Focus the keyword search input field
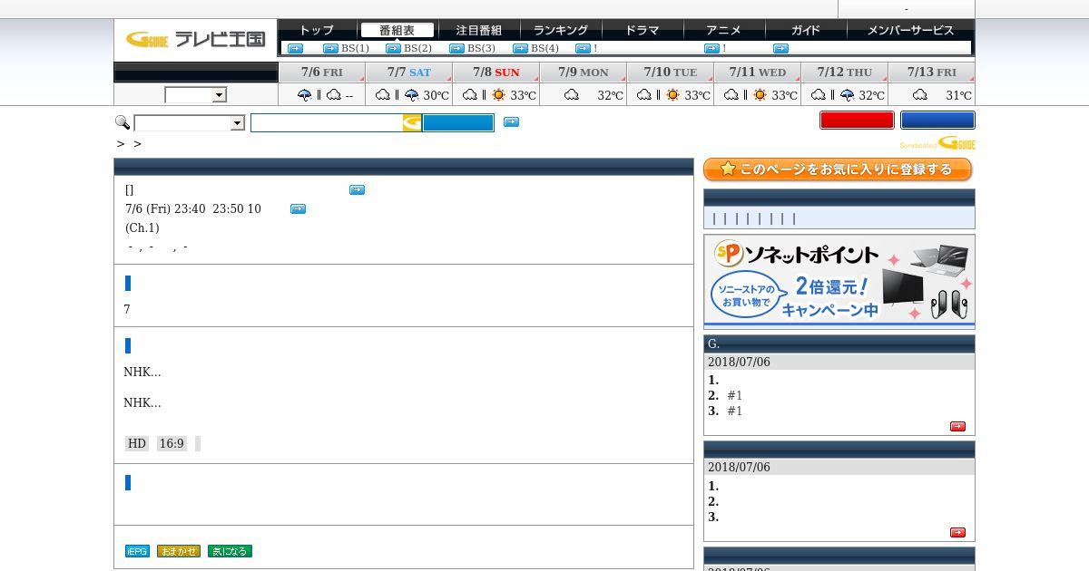Screen dimensions: 1089x571 coord(327,122)
